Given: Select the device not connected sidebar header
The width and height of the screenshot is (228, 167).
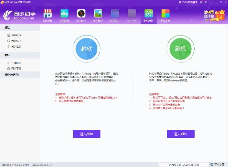Looking at the screenshot, I should click(20, 75).
